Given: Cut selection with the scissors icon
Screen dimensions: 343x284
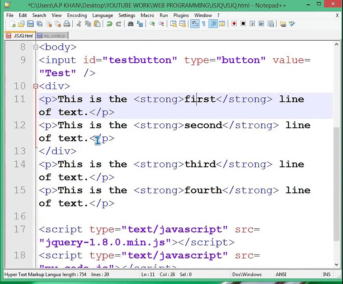Looking at the screenshot, I should pos(79,24).
